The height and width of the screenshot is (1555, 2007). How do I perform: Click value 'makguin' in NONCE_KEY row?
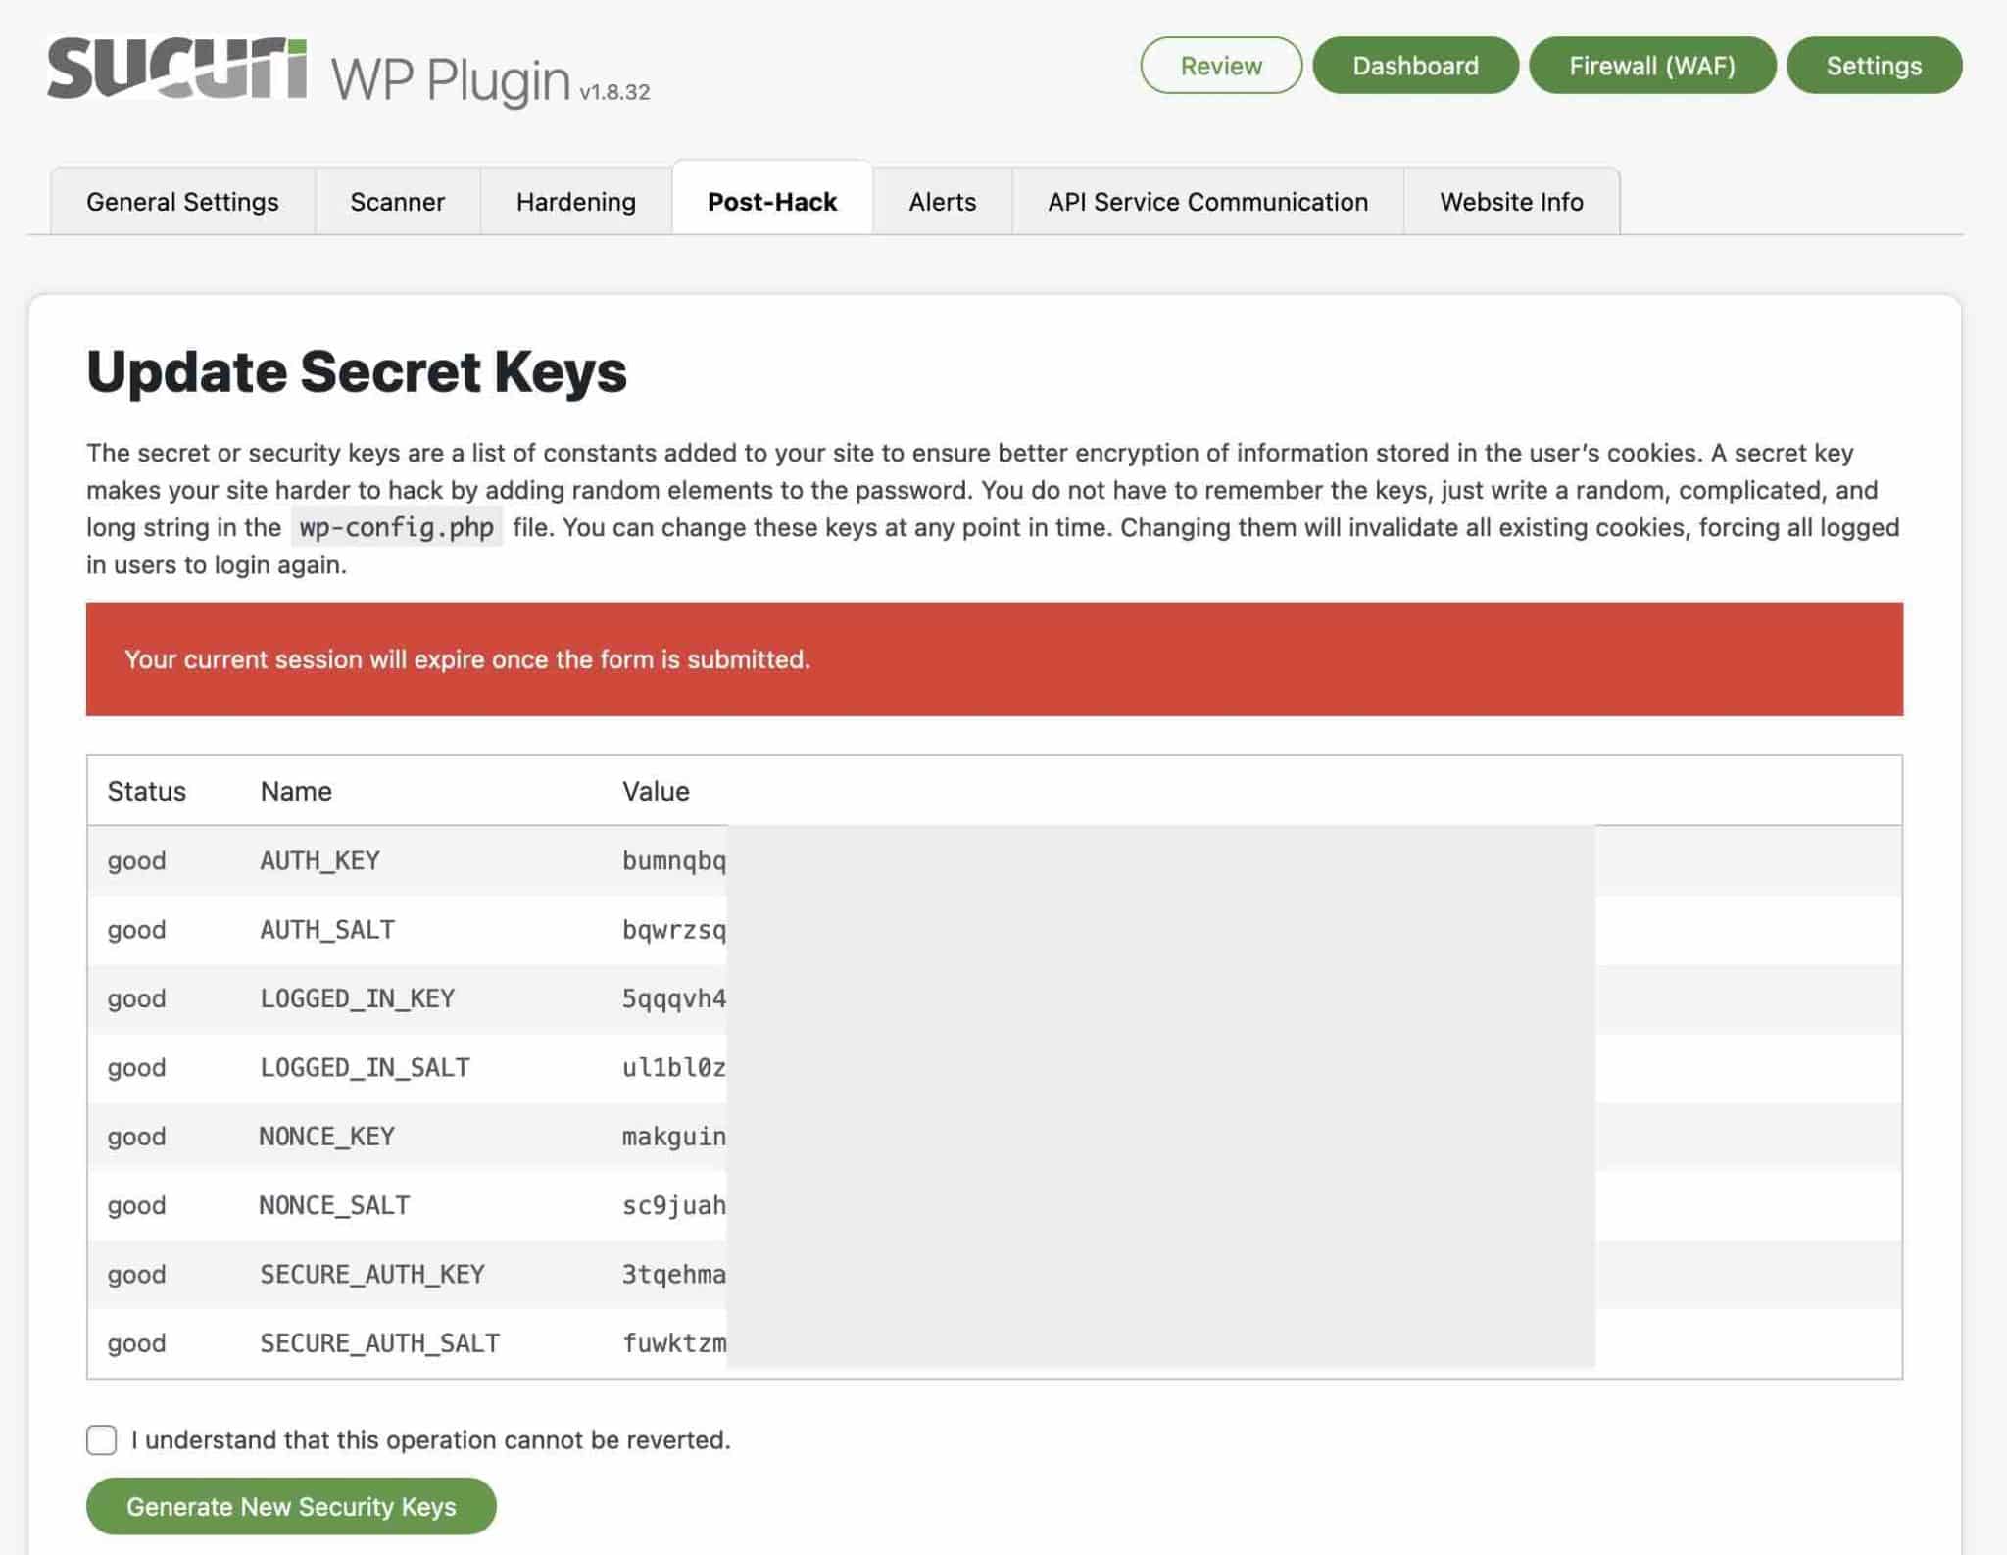tap(674, 1137)
